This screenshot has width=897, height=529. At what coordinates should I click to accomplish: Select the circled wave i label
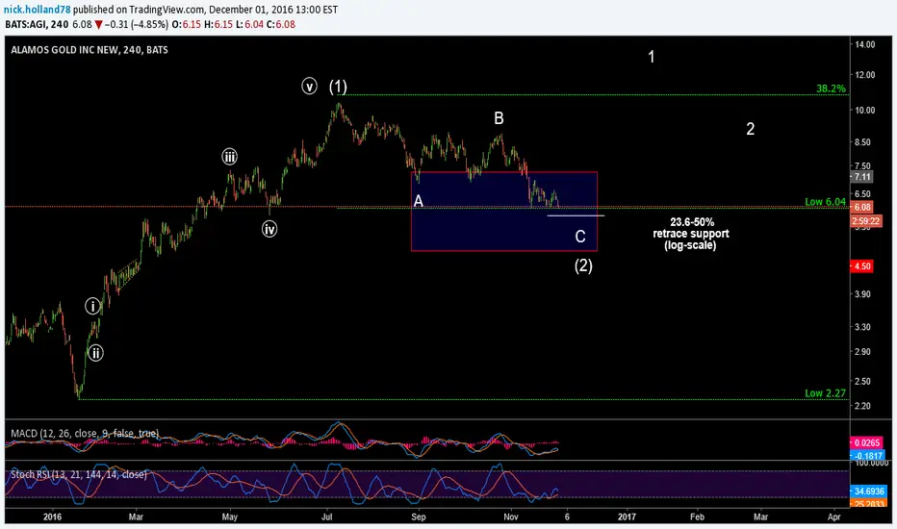pyautogui.click(x=92, y=306)
